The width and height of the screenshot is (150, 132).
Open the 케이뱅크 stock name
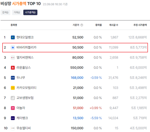tap(22, 118)
